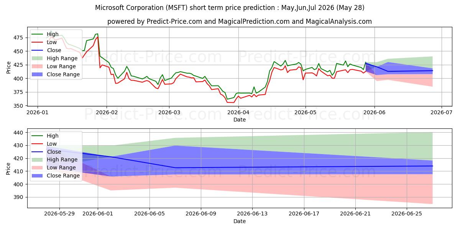Click the Price axis label beside bottom chart
This screenshot has height=230, width=460.
[8, 168]
